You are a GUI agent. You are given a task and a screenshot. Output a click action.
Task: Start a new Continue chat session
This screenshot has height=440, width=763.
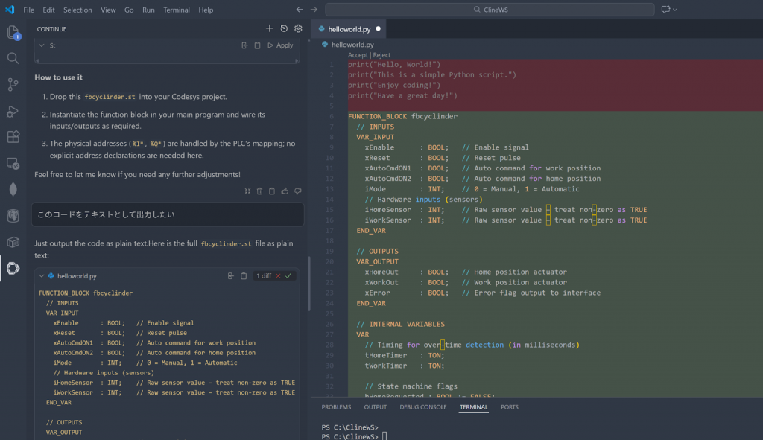coord(270,28)
